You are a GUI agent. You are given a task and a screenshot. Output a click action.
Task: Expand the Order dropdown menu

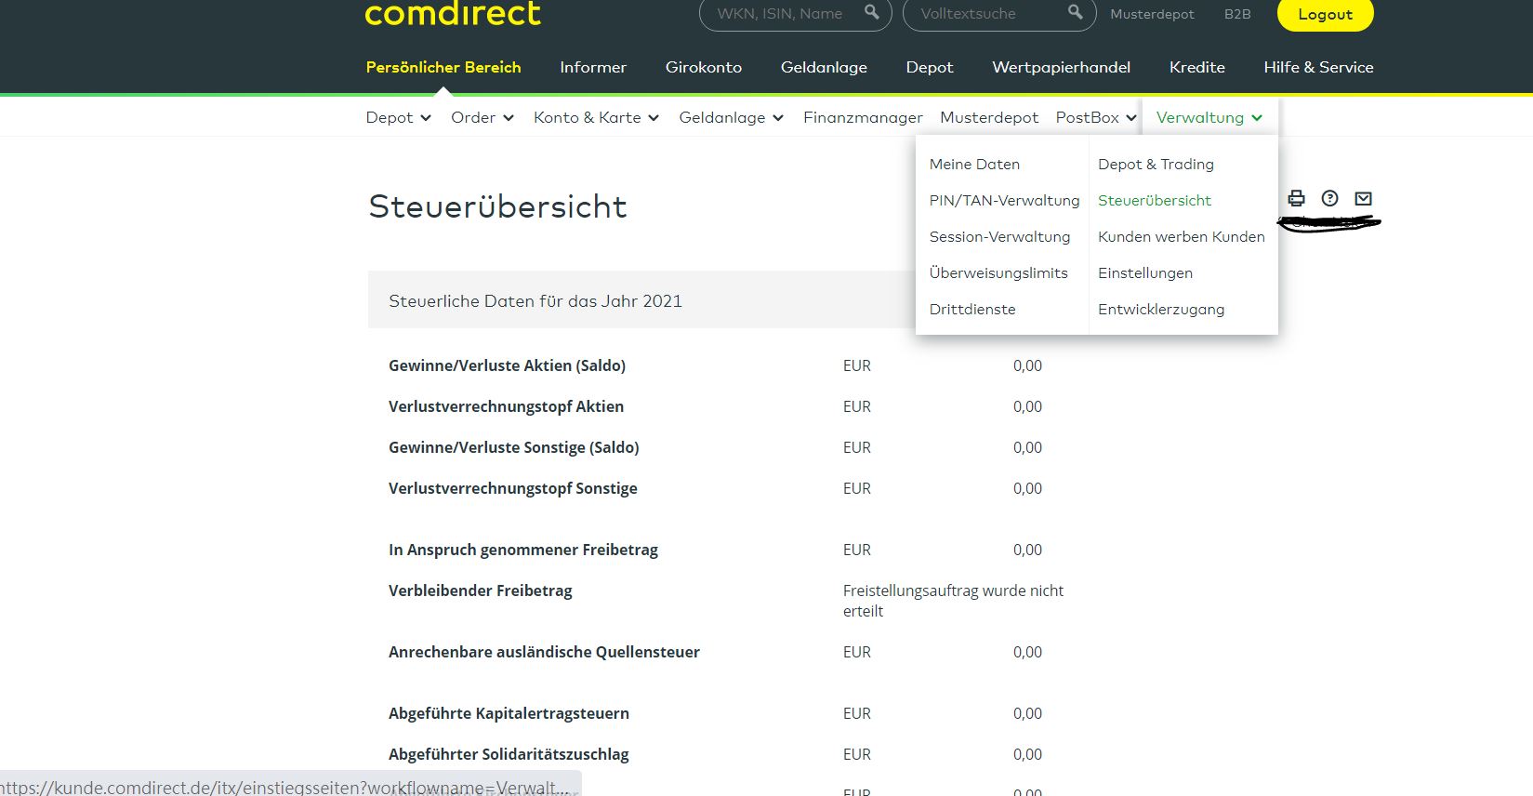pyautogui.click(x=482, y=117)
